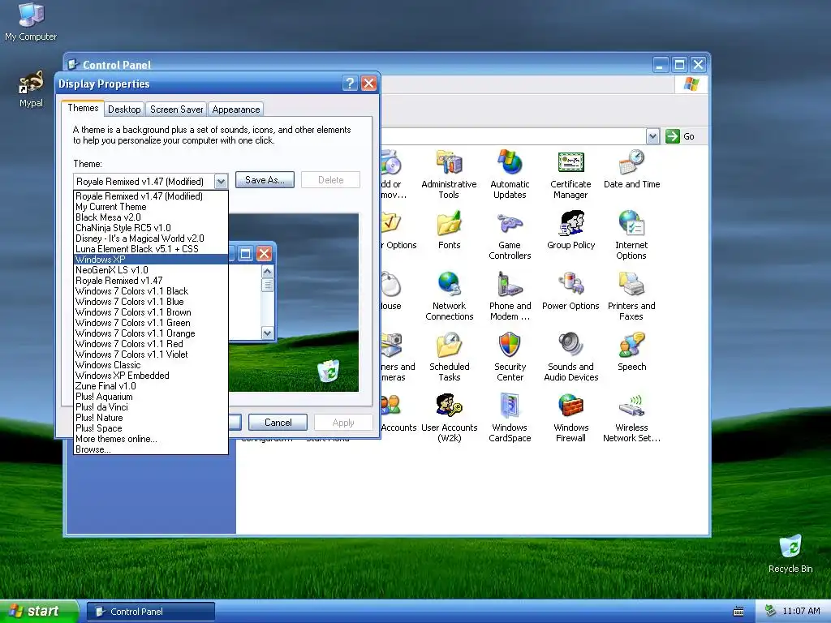
Task: Choose Windows XP Embedded theme
Action: point(150,376)
